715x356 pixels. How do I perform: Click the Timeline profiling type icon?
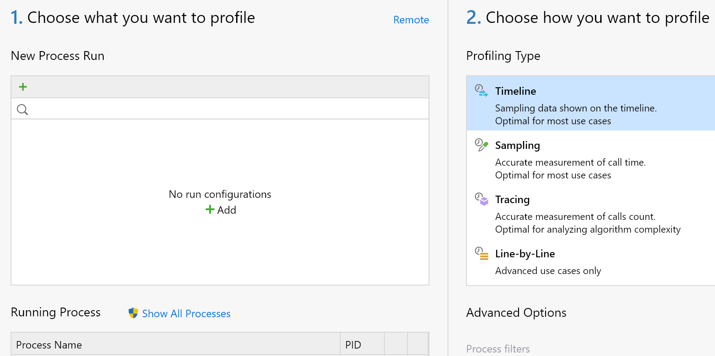point(481,91)
